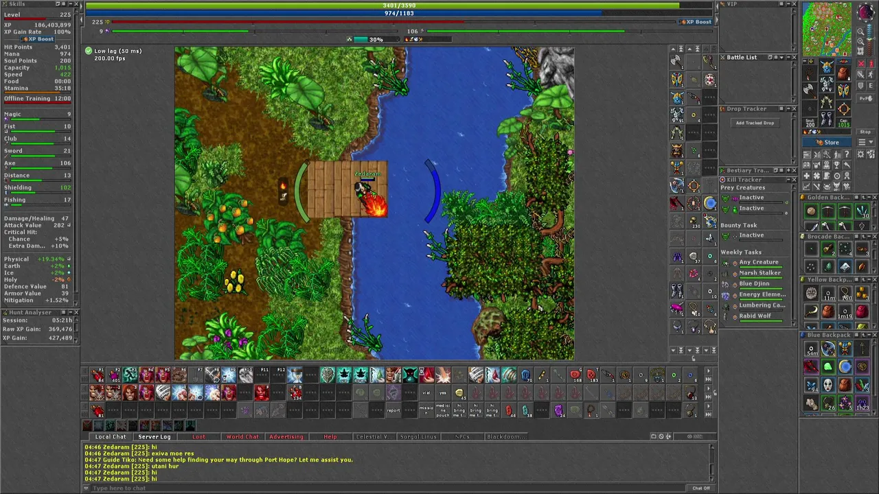
Task: Open the Store button
Action: tap(827, 143)
